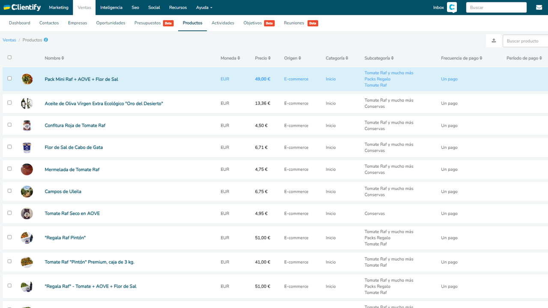Open "Regala Raf Pintón" thumbnail

point(27,238)
